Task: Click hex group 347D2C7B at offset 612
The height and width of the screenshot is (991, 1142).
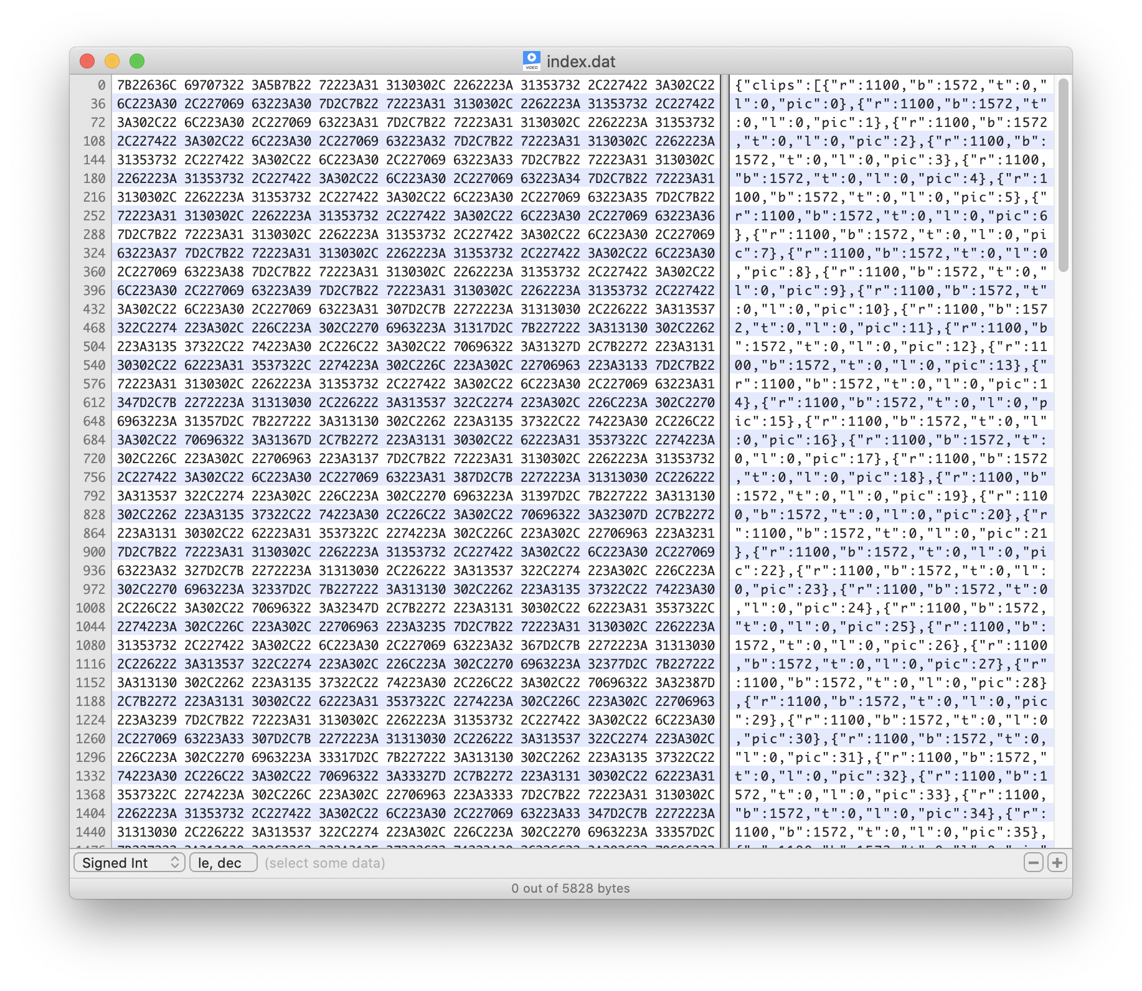Action: 147,402
